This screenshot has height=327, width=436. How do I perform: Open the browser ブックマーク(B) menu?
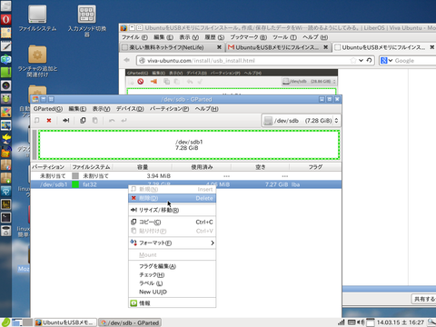click(x=249, y=37)
